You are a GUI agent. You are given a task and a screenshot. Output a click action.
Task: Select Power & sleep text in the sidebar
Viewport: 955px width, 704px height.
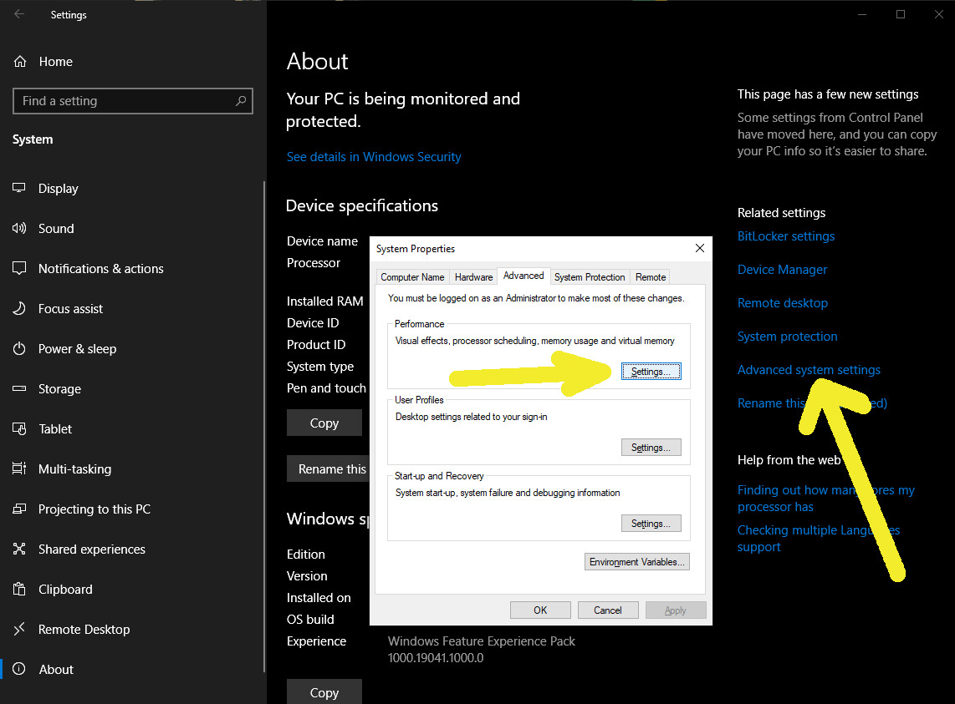click(x=77, y=349)
